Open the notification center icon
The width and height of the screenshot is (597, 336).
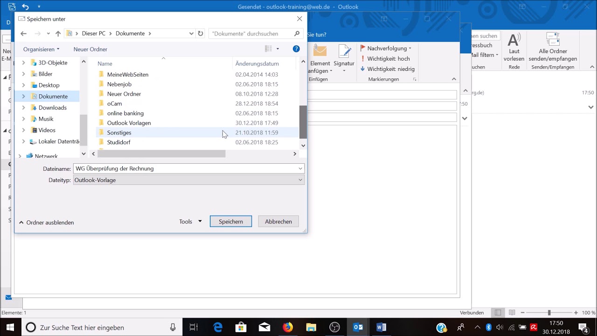(583, 327)
